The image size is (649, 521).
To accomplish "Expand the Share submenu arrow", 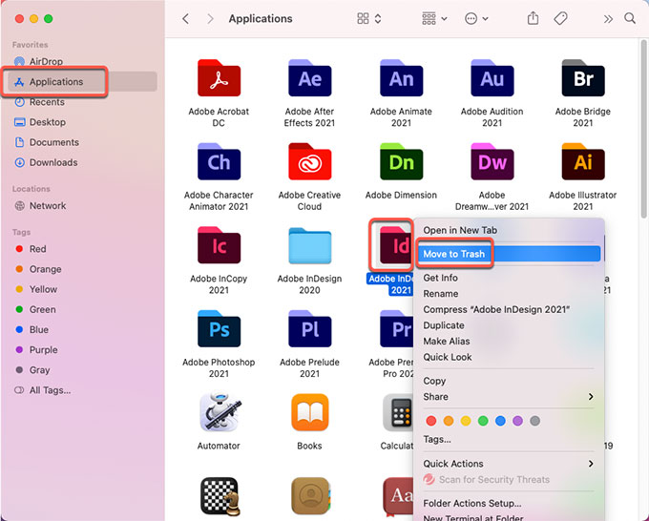I will click(591, 396).
